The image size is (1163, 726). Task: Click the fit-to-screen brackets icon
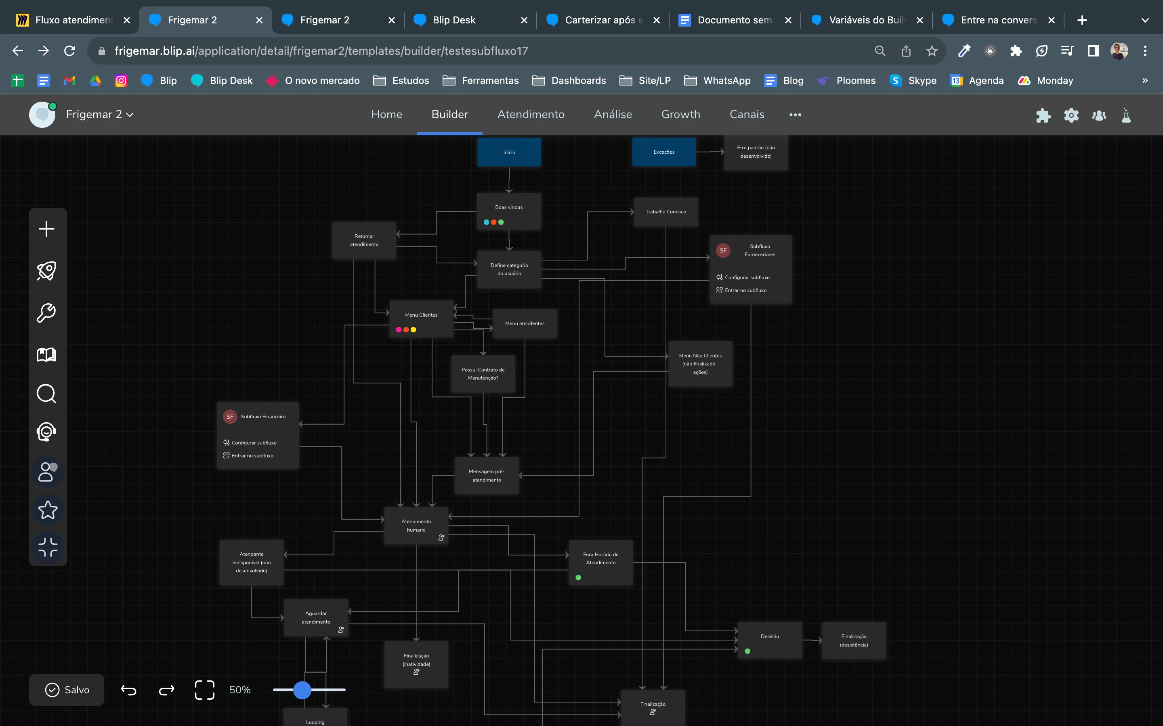[204, 690]
